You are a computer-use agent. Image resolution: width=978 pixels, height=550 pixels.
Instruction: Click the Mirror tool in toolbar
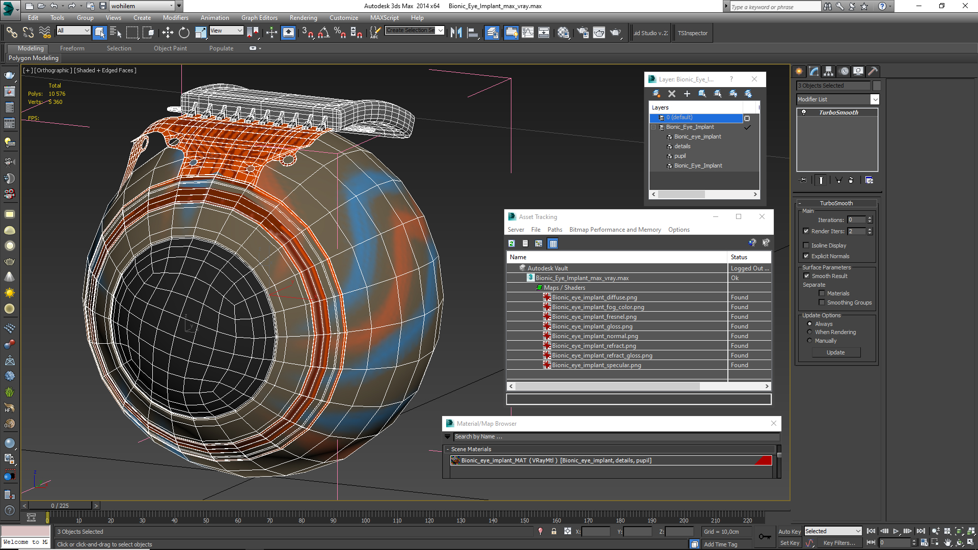456,33
